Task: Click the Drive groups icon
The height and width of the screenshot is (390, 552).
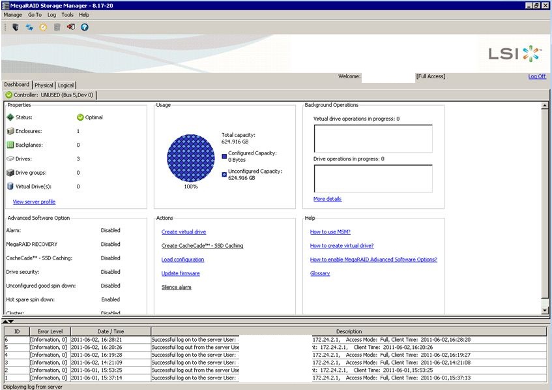Action: click(x=10, y=173)
